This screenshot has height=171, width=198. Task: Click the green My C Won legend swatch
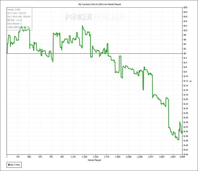(x=9, y=165)
